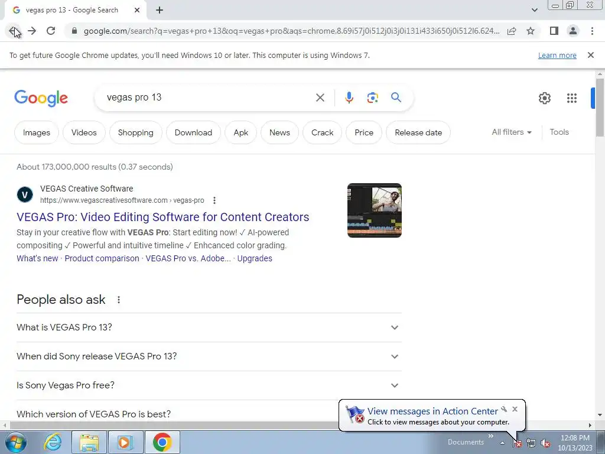Search by image with Lens icon
Image resolution: width=605 pixels, height=454 pixels.
coord(372,98)
